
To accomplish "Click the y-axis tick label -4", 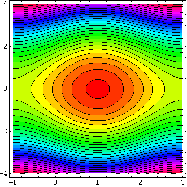I will 4,174.
